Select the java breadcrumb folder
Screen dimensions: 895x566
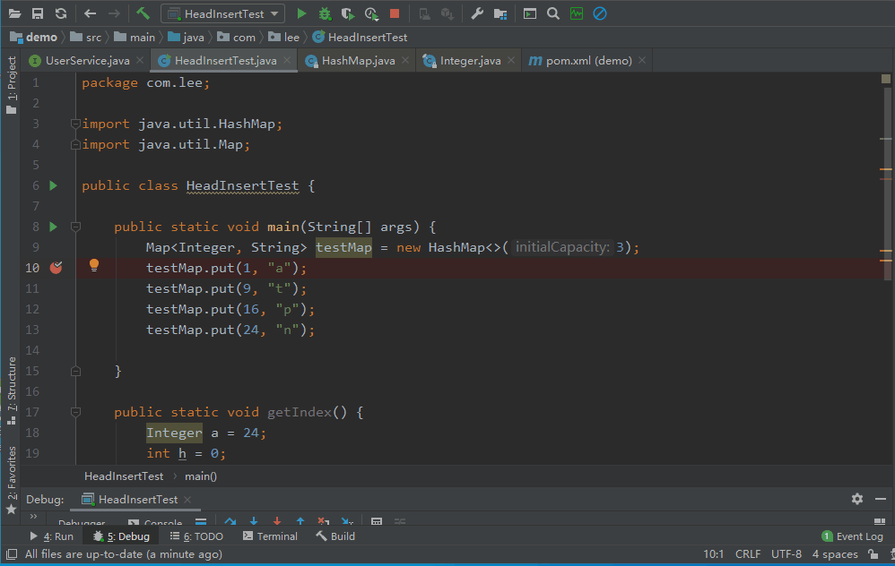(x=186, y=38)
